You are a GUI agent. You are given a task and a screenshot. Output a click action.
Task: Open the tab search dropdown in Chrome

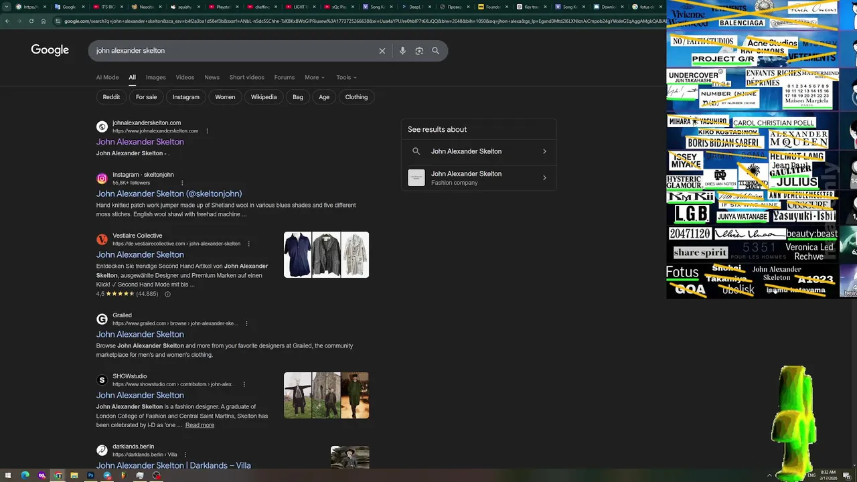pyautogui.click(x=7, y=7)
